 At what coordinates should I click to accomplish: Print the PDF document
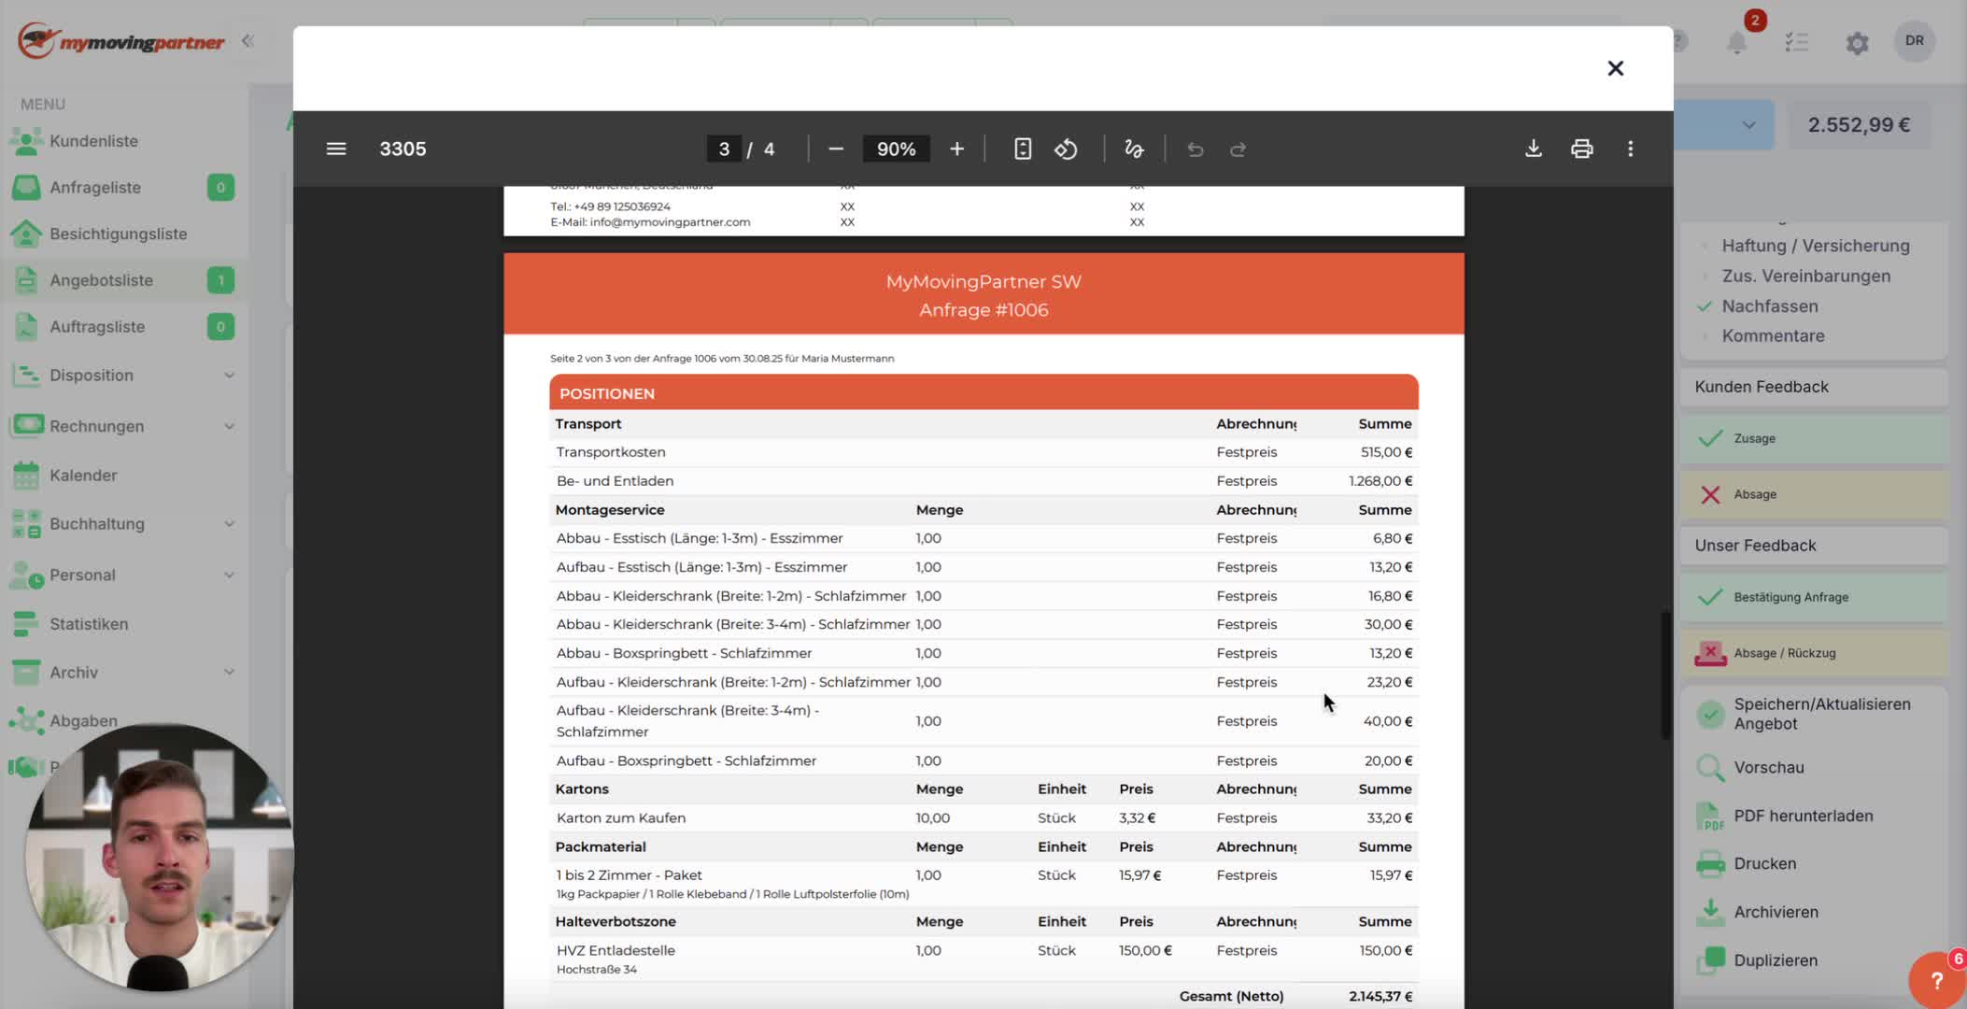coord(1581,149)
